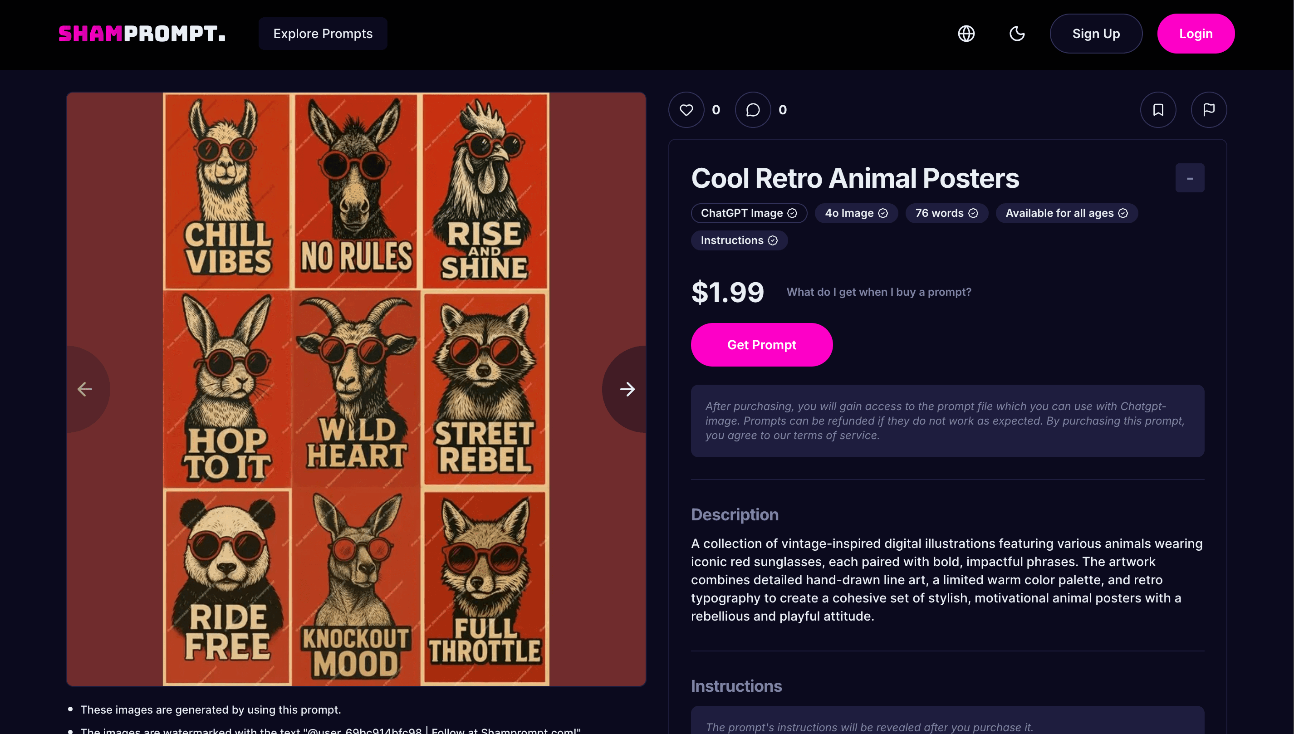
Task: Click the ShamPrompt logo
Action: (142, 34)
